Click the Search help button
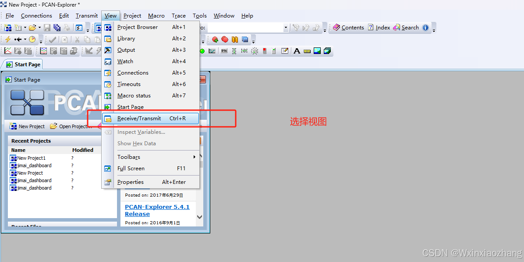524x262 pixels. click(x=406, y=28)
